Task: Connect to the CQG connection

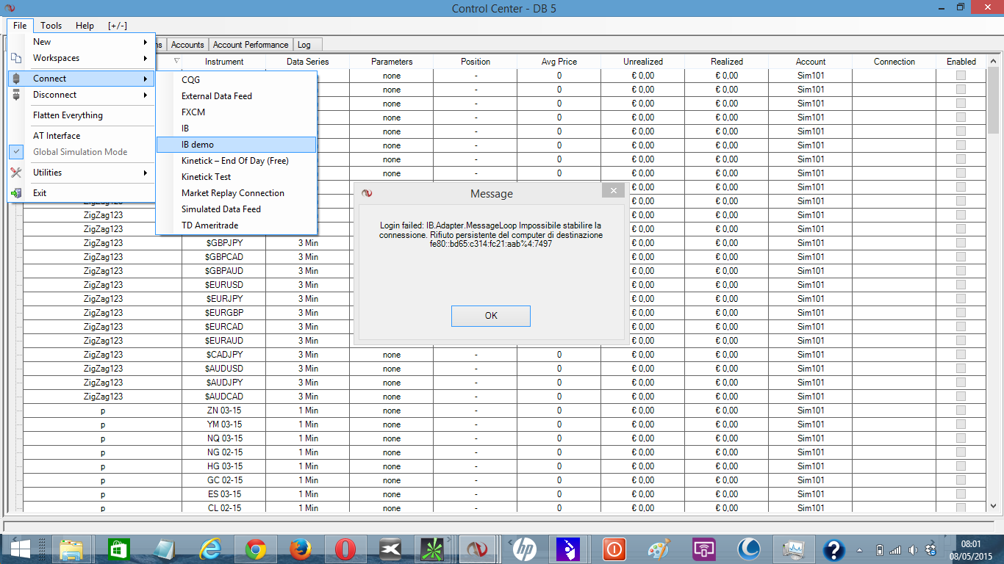Action: click(x=236, y=80)
